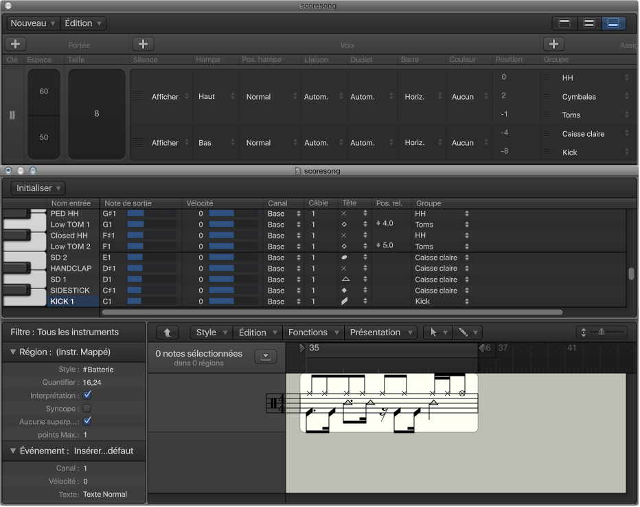The height and width of the screenshot is (507, 640).
Task: Open the Fonctions menu
Action: [x=313, y=333]
